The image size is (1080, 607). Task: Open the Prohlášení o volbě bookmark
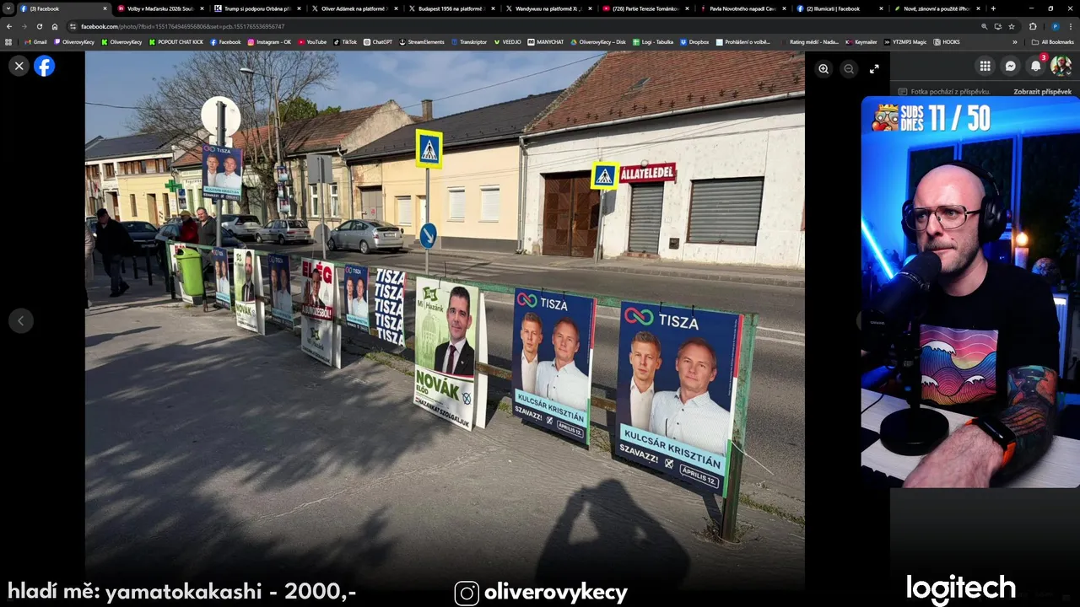(x=742, y=41)
